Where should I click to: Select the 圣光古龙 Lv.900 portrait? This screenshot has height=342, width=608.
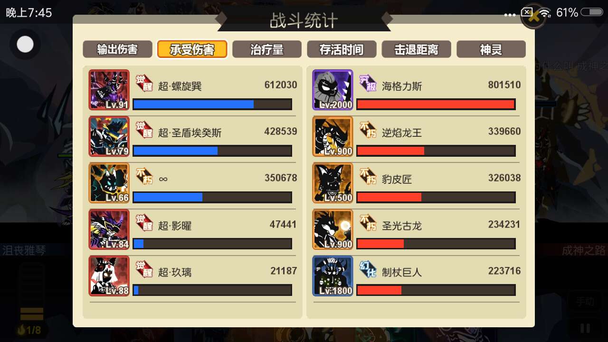coord(332,229)
